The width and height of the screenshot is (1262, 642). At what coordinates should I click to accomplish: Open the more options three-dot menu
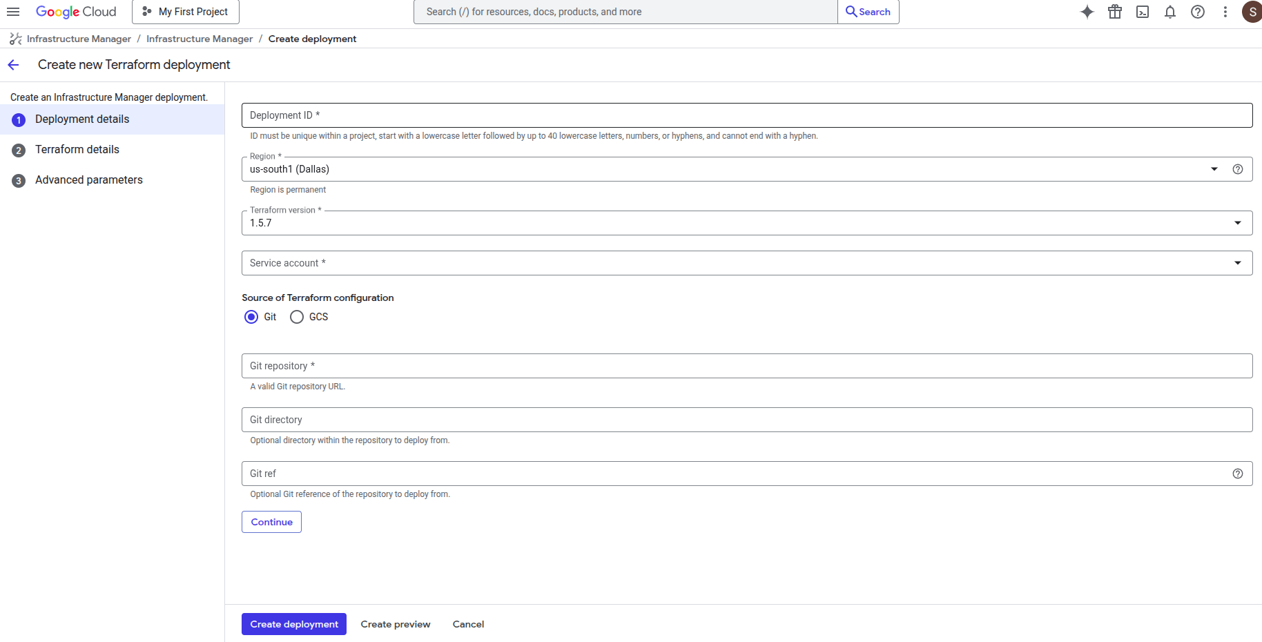coord(1225,12)
